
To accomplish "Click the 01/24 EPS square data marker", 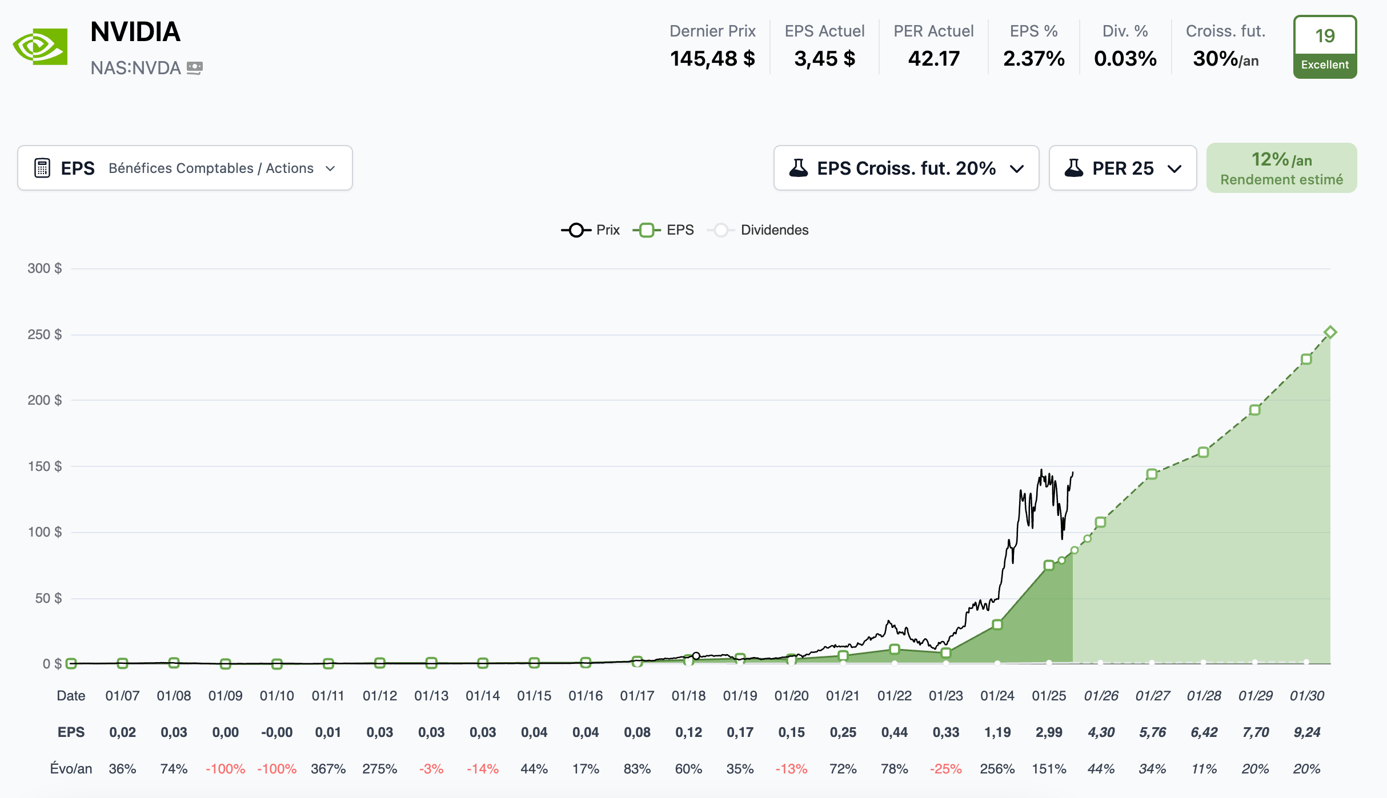I will coord(997,624).
